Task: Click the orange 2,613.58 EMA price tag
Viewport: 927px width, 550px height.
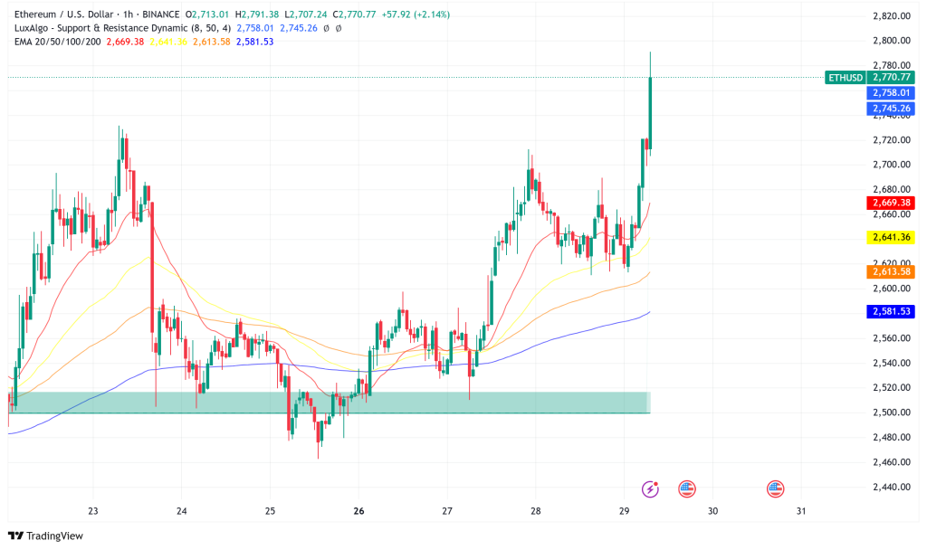Action: (891, 271)
